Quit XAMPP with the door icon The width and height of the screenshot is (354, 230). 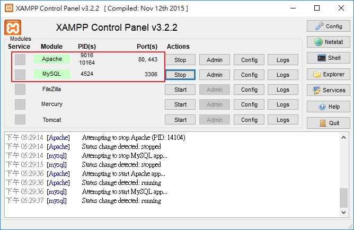click(328, 123)
